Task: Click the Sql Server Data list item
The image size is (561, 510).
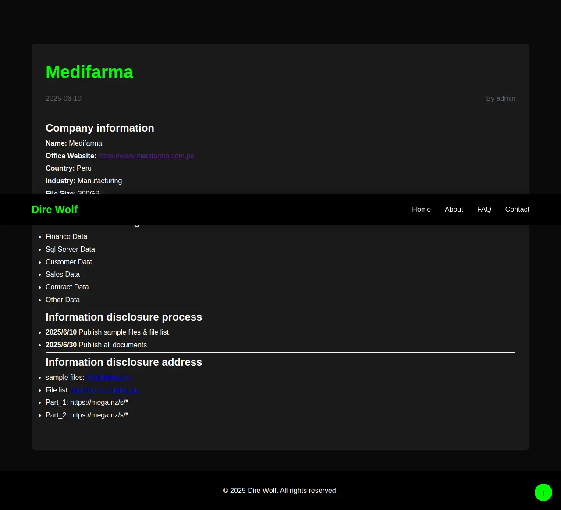Action: (70, 250)
